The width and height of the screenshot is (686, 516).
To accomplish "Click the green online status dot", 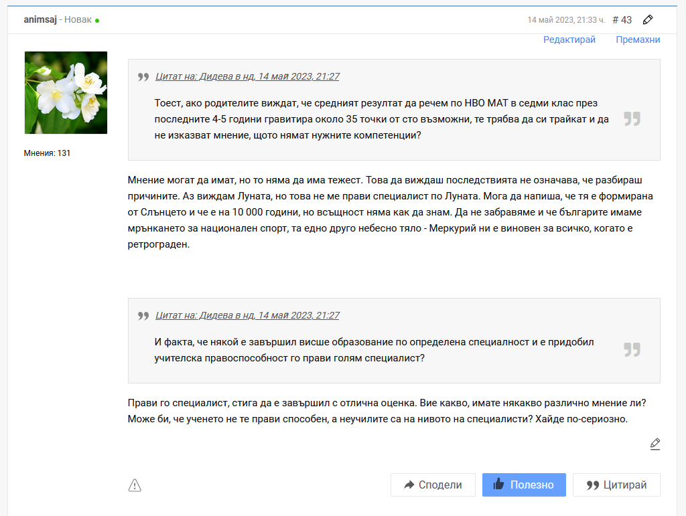I will pyautogui.click(x=97, y=21).
